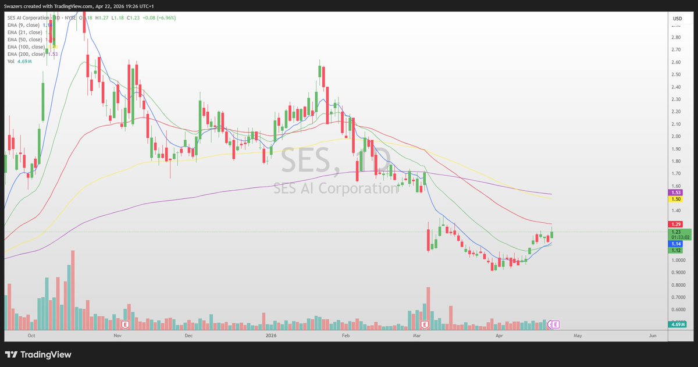The image size is (698, 367).
Task: Click the 2026 label on time axis
Action: pos(270,336)
